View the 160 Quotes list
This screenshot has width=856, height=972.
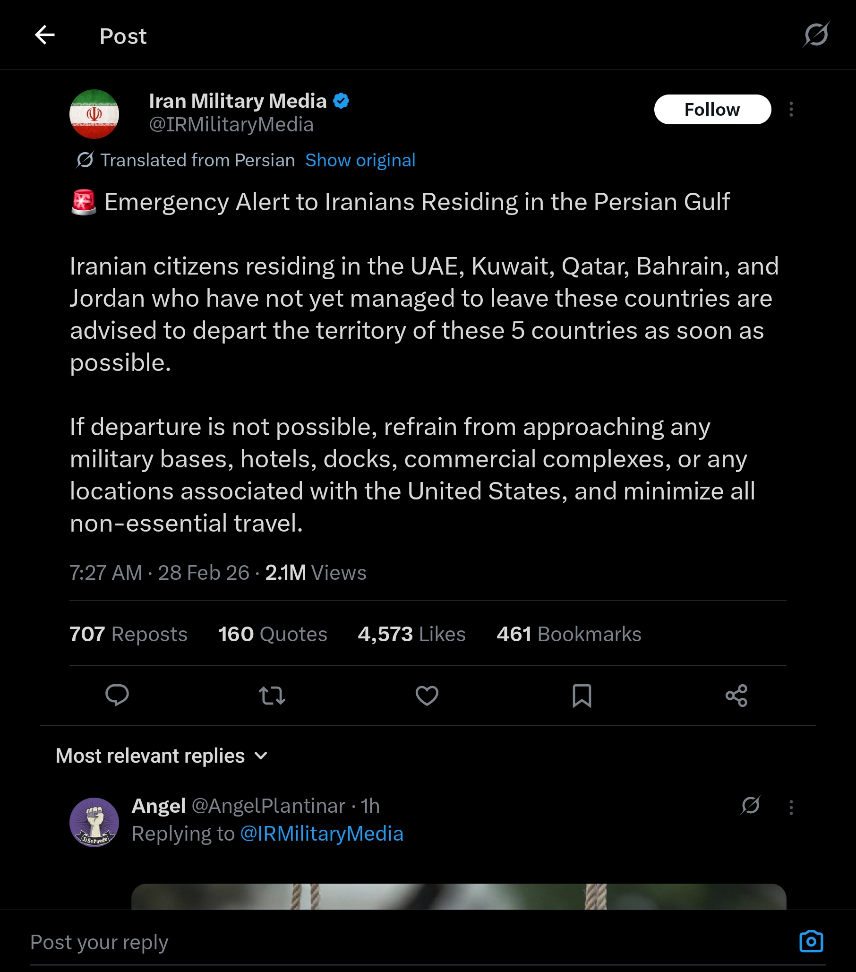click(x=272, y=634)
